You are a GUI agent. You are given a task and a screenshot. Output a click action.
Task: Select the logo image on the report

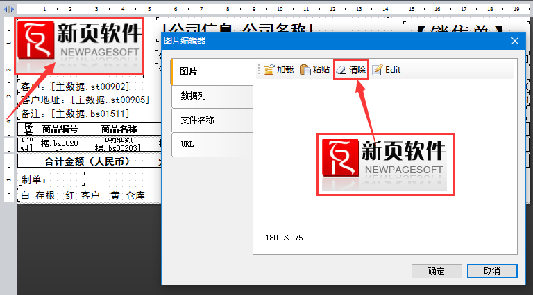click(x=80, y=46)
